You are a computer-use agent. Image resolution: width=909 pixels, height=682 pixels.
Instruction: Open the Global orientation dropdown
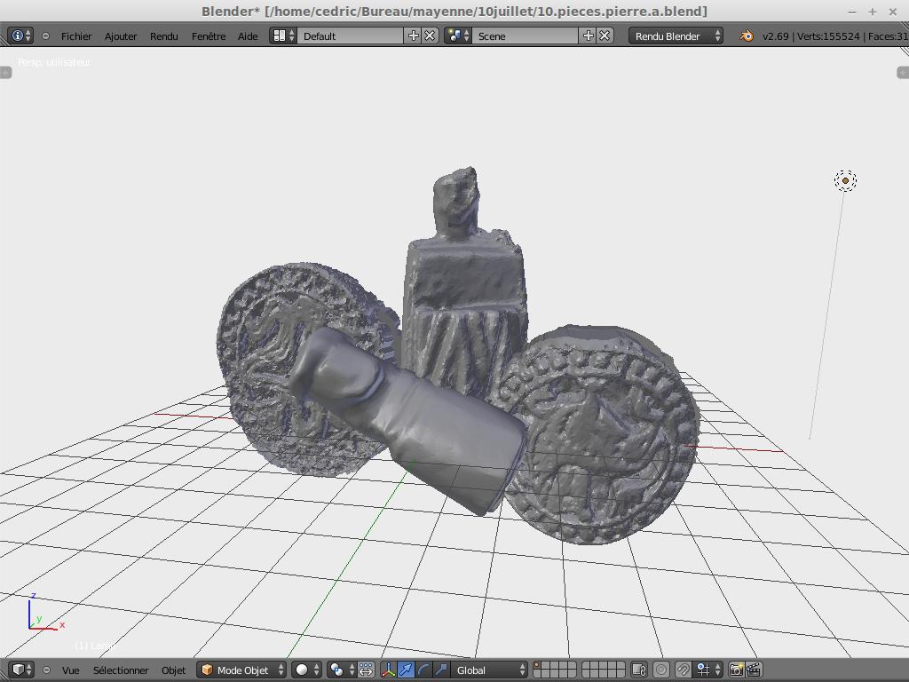[x=490, y=670]
